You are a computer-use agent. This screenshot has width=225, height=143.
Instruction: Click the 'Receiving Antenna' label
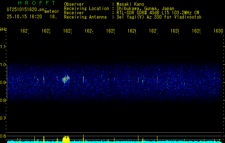(x=85, y=17)
